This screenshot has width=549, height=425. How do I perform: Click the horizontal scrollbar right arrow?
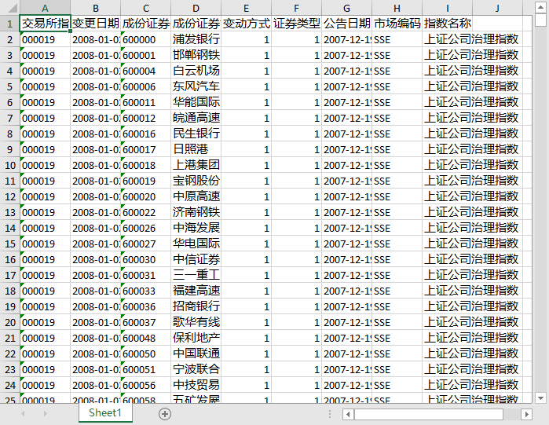[526, 415]
